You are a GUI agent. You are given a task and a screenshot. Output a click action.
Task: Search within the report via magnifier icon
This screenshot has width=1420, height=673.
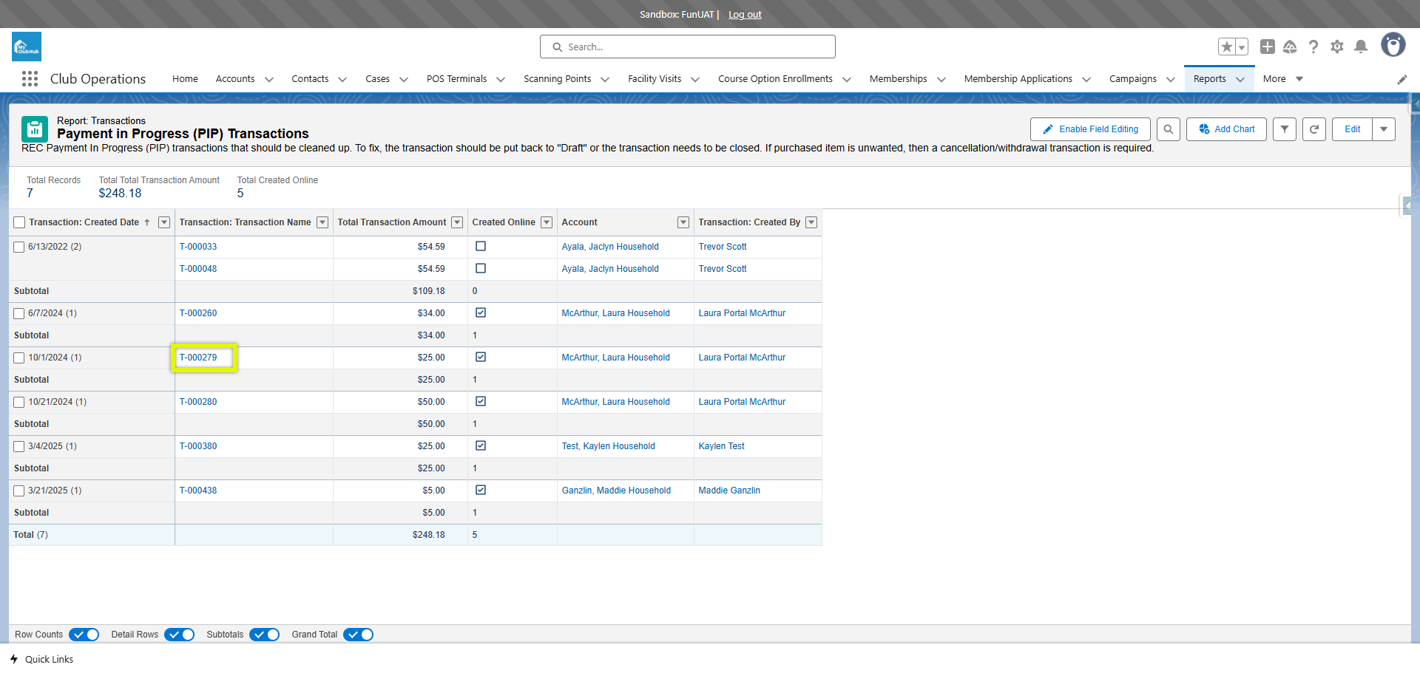1169,129
